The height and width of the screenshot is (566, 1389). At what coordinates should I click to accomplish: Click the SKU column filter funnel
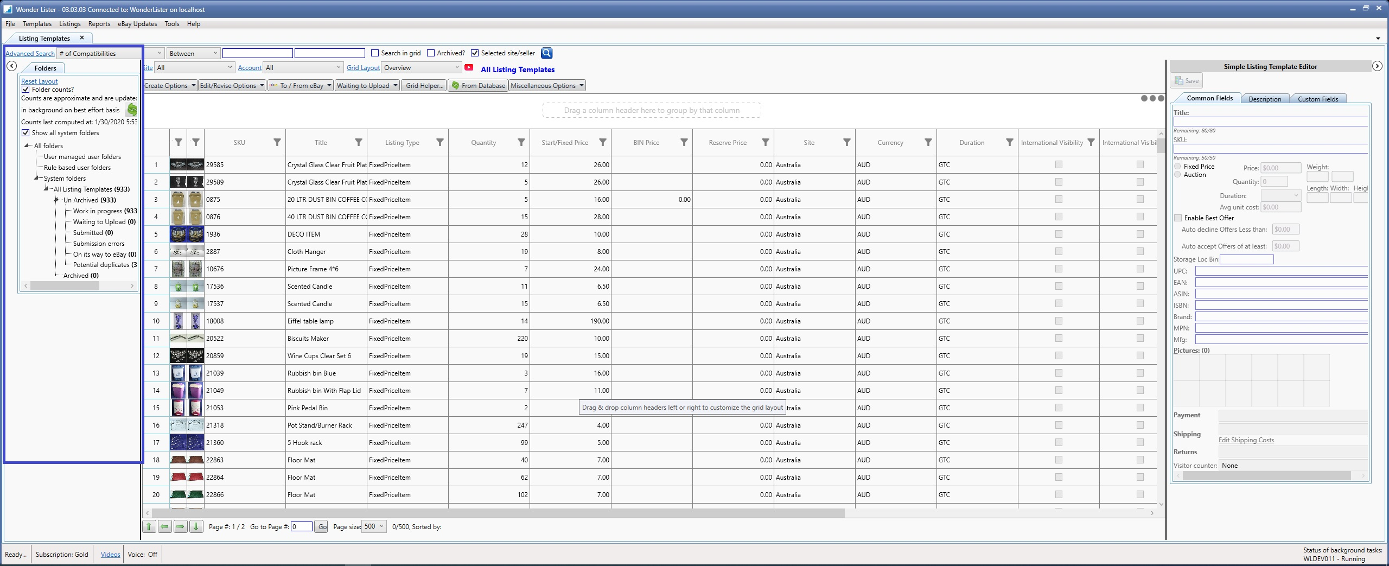[x=277, y=143]
